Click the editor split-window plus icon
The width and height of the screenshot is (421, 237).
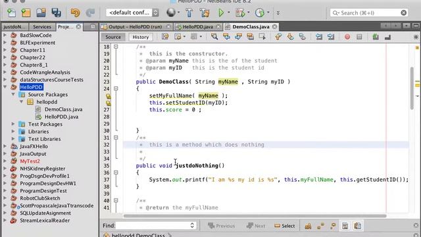pos(416,37)
